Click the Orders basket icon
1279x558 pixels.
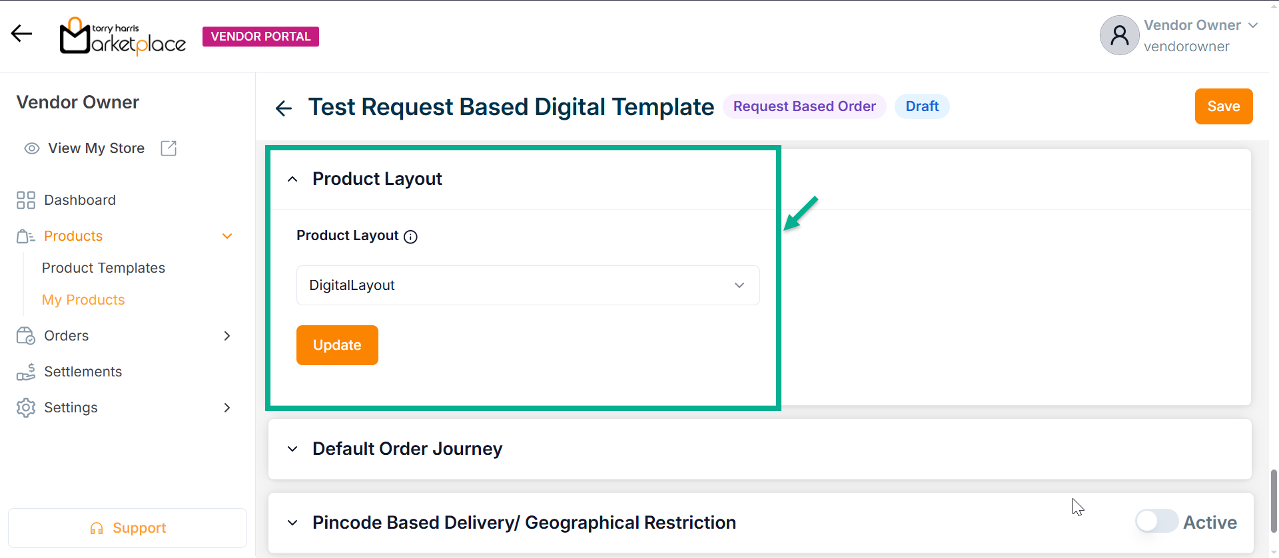click(x=26, y=336)
